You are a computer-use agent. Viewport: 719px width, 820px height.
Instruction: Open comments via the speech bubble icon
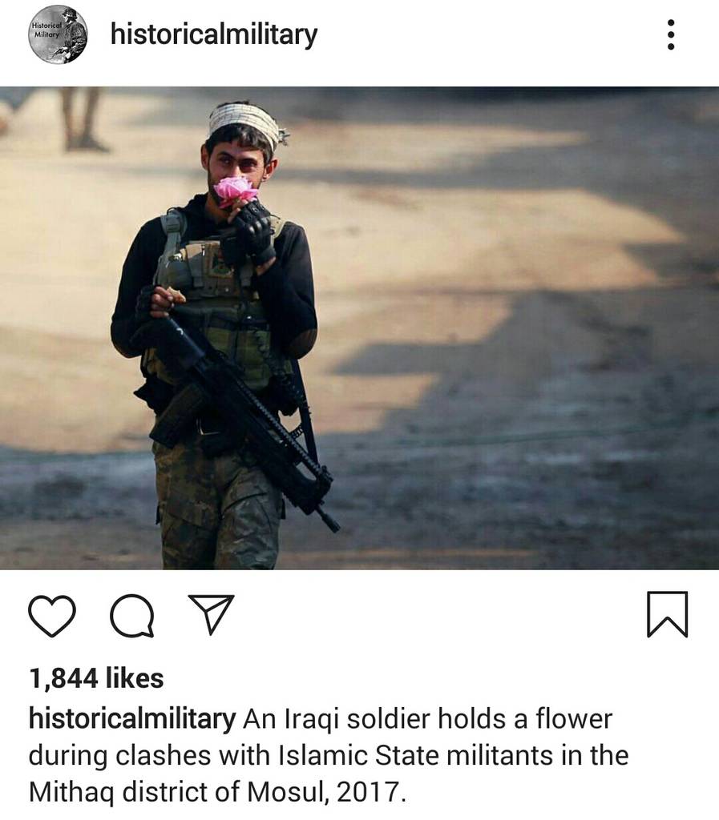click(x=132, y=616)
